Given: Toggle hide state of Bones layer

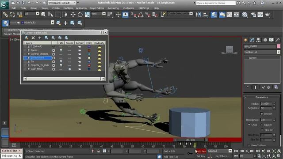Looking at the screenshot, I should 61,50.
